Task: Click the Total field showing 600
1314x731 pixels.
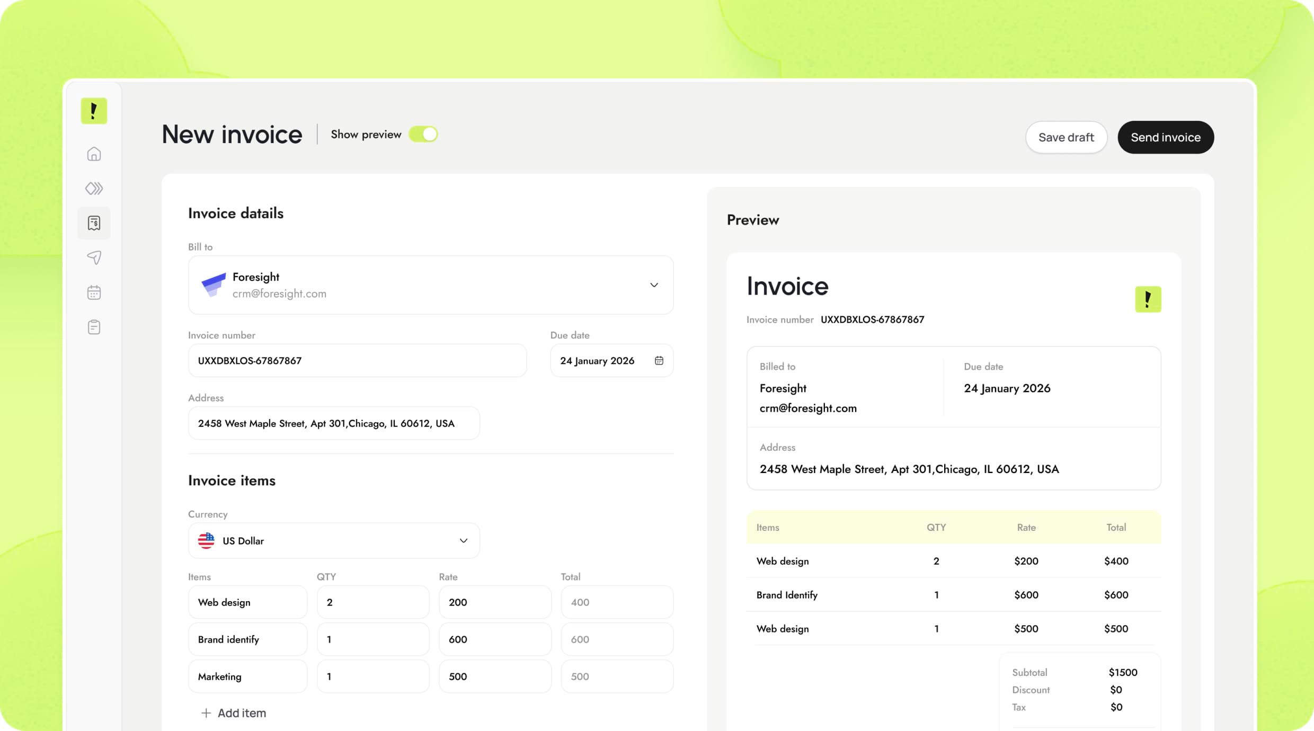Action: 617,639
